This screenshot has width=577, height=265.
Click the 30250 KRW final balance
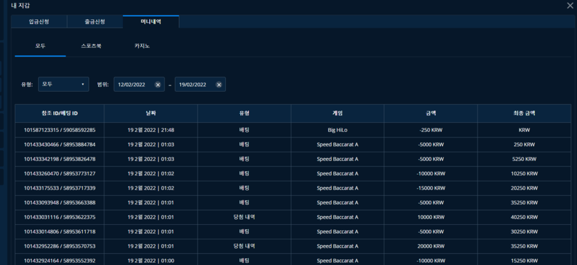(x=524, y=232)
